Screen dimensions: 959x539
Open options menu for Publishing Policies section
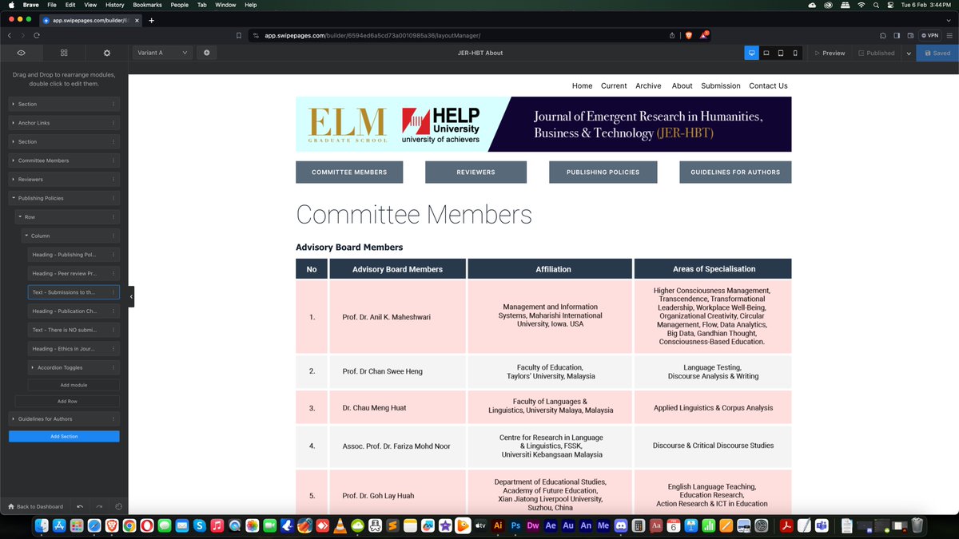113,198
